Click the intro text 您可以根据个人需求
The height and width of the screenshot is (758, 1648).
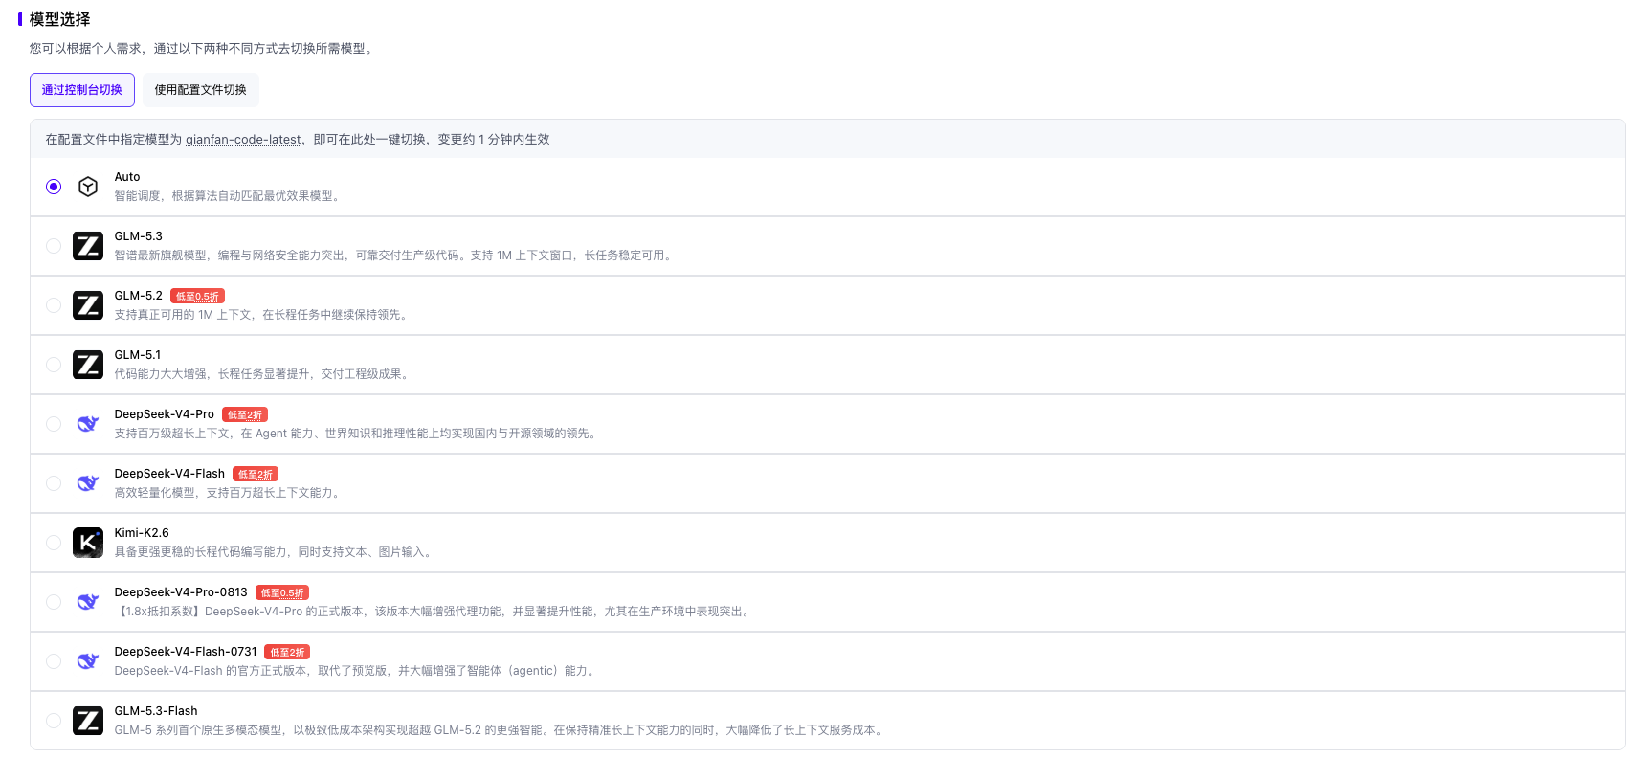click(203, 49)
